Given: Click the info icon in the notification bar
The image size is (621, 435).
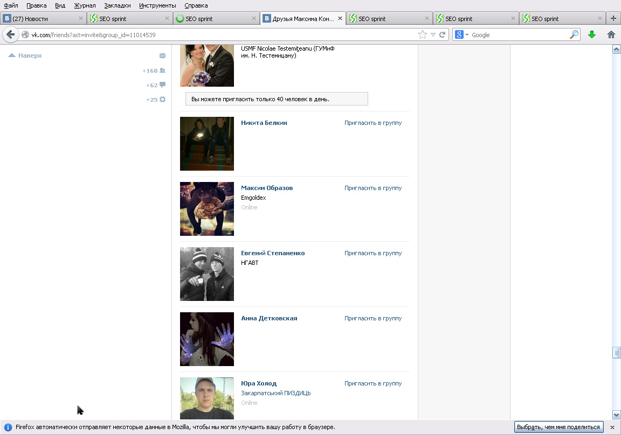Looking at the screenshot, I should tap(8, 427).
